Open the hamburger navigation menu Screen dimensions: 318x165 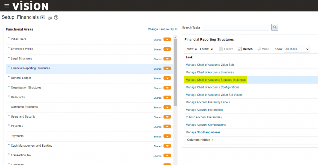[x=7, y=6]
